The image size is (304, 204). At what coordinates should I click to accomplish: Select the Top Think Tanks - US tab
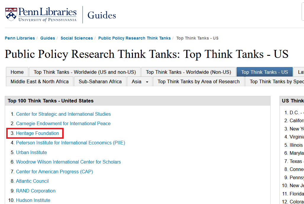[x=264, y=72]
